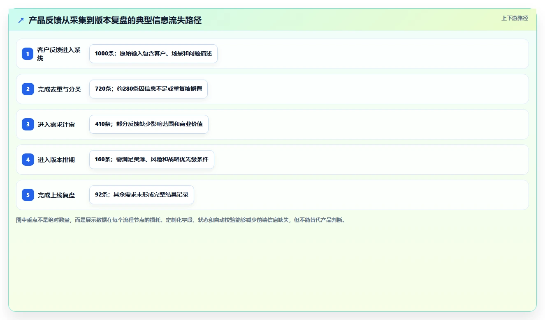Click the footnote text starting with 图中重点不是绝对数量
The width and height of the screenshot is (545, 320).
pos(181,220)
